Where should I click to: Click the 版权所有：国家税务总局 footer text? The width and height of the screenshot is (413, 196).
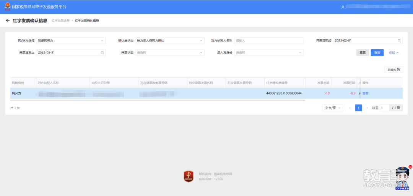pyautogui.click(x=215, y=174)
